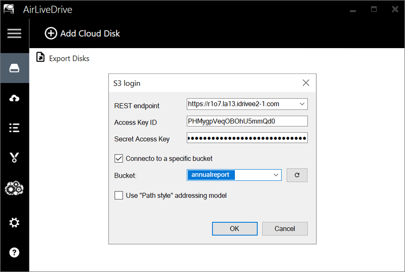The height and width of the screenshot is (272, 405).
Task: Click the Access Key ID field
Action: pos(247,121)
